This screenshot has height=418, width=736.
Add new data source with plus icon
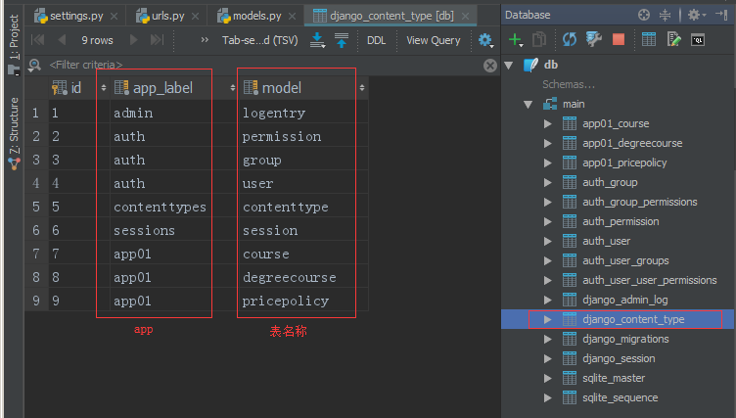tap(516, 40)
